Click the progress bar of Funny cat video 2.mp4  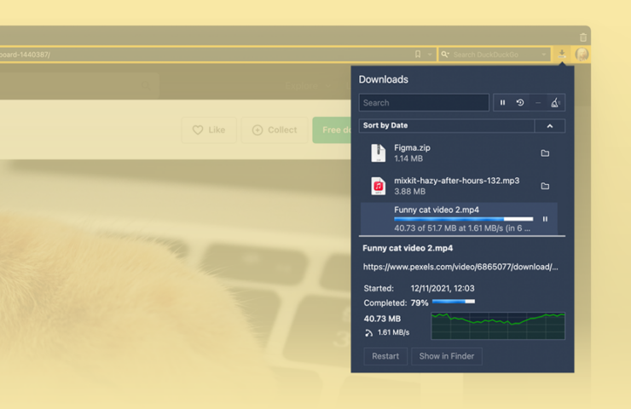(464, 219)
